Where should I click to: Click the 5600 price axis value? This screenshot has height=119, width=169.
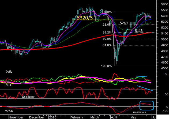click(164, 4)
